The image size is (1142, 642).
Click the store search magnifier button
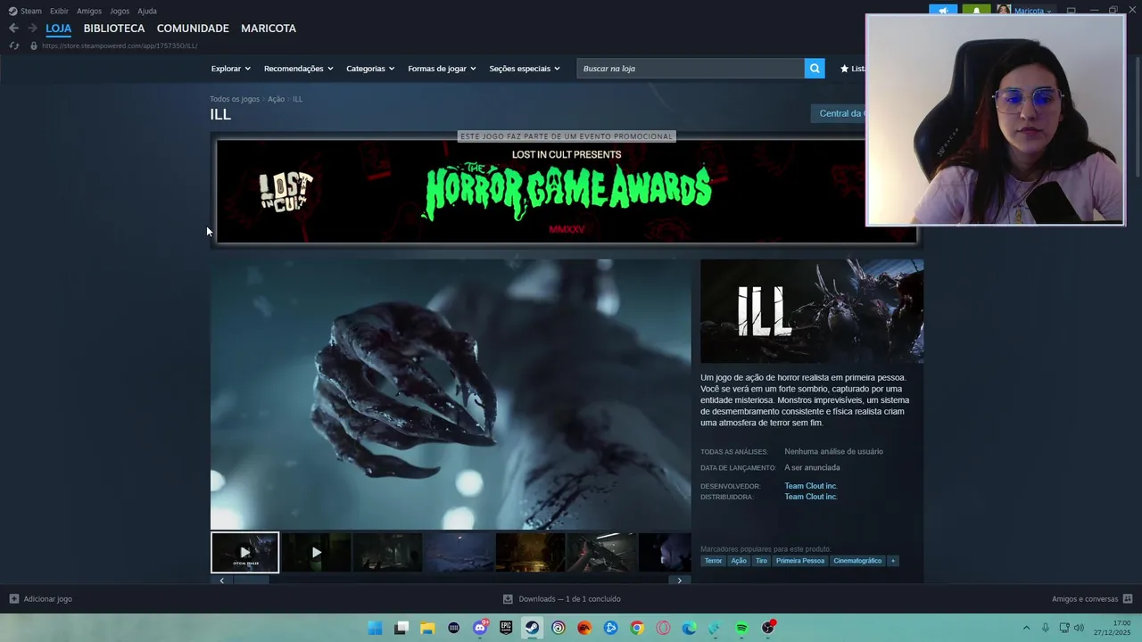(815, 69)
